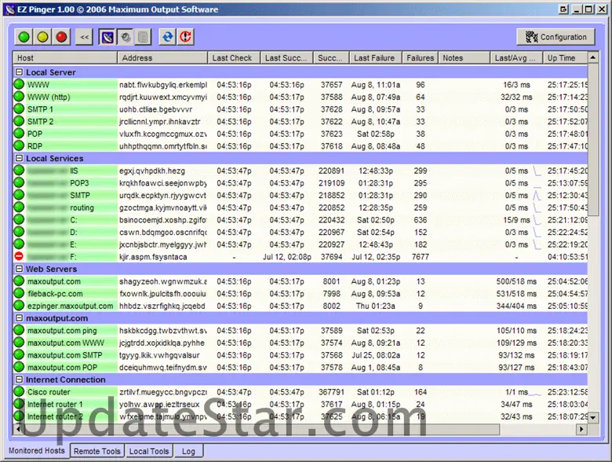This screenshot has width=612, height=462.
Task: Click the status icon for maxoutput.com POP
Action: click(19, 367)
